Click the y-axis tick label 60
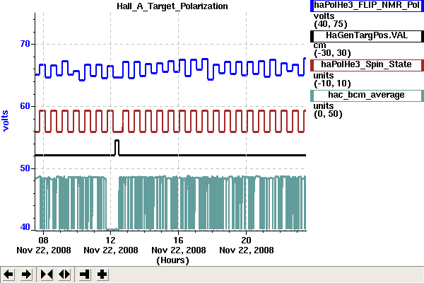This screenshot has height=283, width=424. coord(25,106)
